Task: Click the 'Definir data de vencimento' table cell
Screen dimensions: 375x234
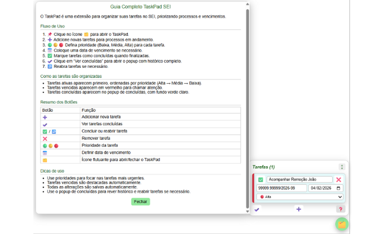Action: [160, 153]
